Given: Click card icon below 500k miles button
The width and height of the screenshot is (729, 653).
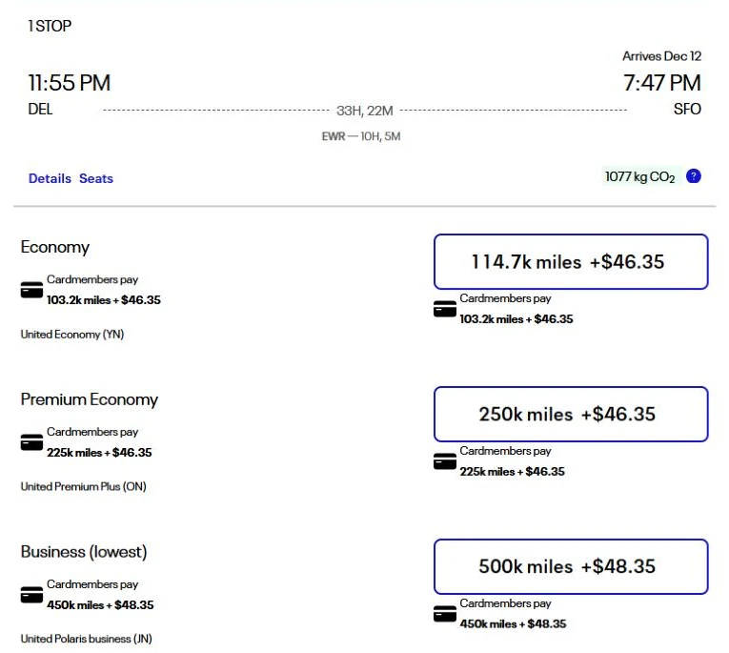Looking at the screenshot, I should [x=444, y=614].
